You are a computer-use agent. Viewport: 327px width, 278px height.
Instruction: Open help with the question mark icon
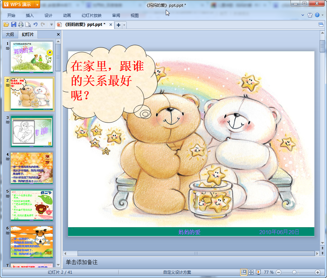(x=317, y=15)
